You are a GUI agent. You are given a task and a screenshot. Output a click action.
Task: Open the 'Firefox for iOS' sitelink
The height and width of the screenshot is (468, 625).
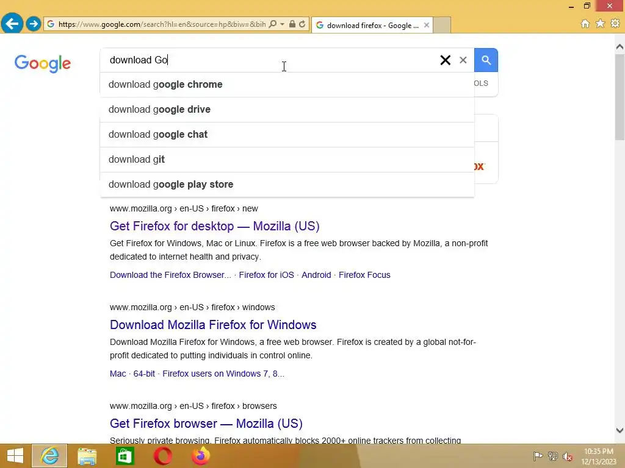click(266, 275)
